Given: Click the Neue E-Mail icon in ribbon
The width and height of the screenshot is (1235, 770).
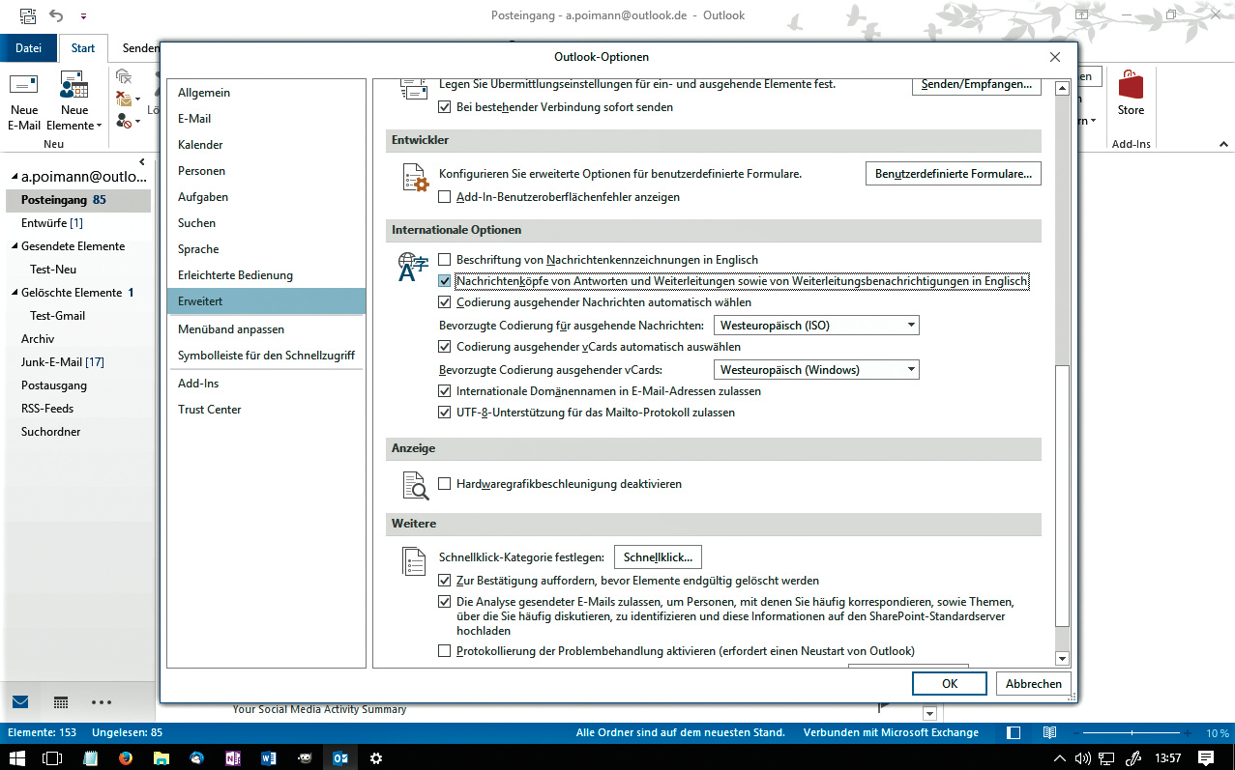Looking at the screenshot, I should 24,86.
